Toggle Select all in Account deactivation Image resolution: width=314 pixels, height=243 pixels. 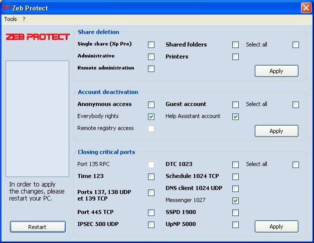click(x=295, y=104)
